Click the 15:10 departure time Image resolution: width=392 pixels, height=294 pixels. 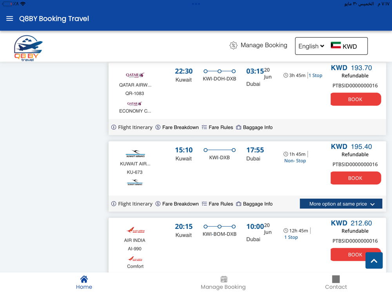[184, 150]
